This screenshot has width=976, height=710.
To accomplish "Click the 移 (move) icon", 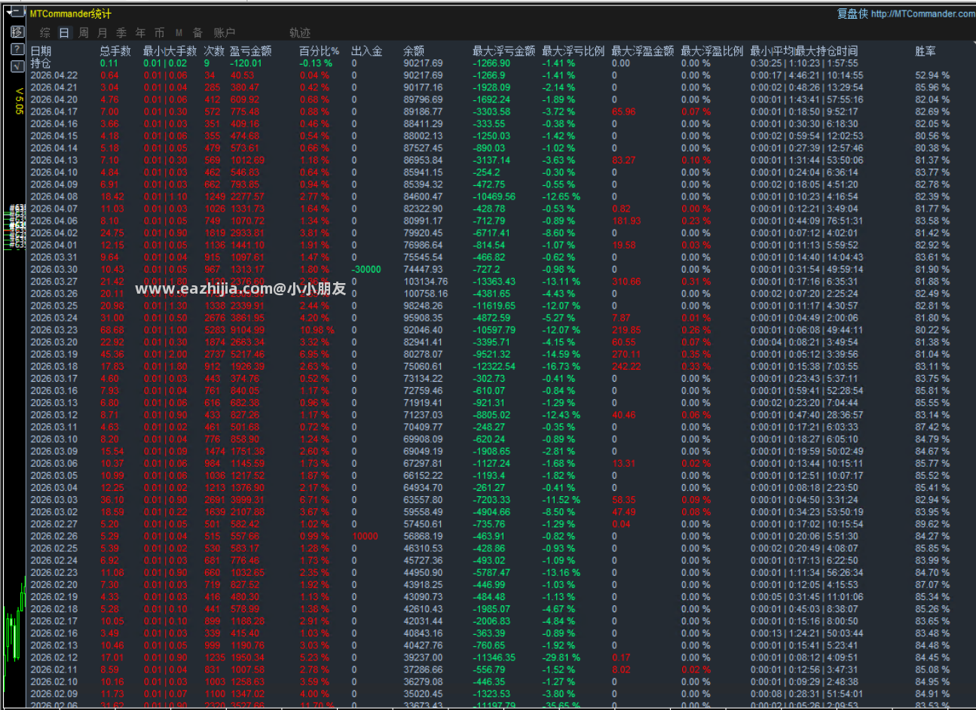I will point(18,32).
